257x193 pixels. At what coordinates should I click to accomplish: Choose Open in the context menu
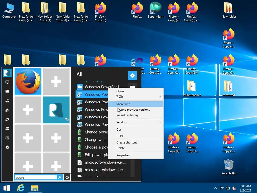click(136, 91)
